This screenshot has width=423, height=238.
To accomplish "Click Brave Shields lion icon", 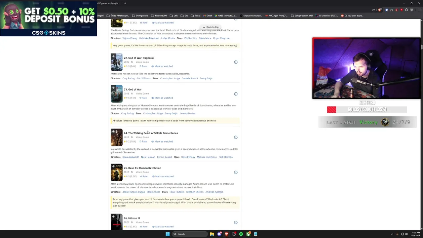I will pos(380,10).
